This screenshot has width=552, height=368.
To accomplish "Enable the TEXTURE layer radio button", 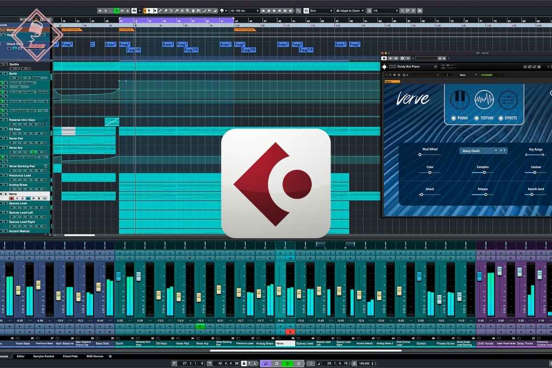I will point(477,118).
